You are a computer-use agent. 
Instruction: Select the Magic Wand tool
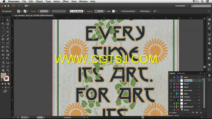click(x=3, y=24)
